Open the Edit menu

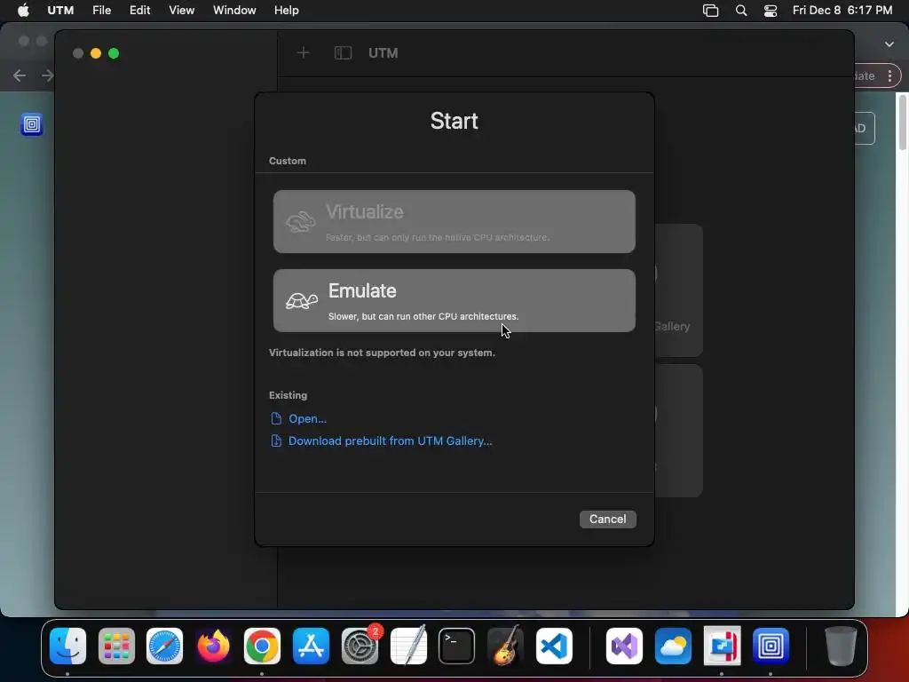coord(139,10)
